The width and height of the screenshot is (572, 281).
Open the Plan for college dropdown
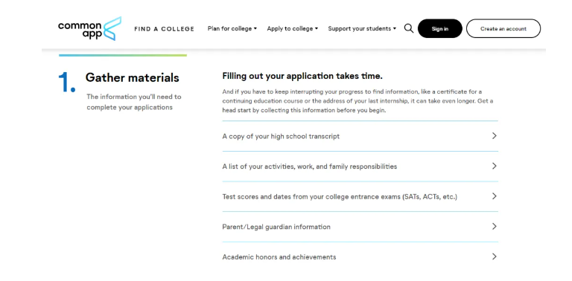pyautogui.click(x=232, y=28)
